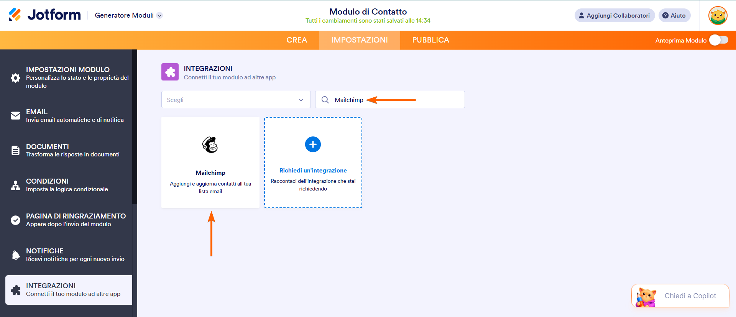Open PAGINA DI RINGRAZIAMENTO section
The image size is (736, 317).
[x=69, y=220]
